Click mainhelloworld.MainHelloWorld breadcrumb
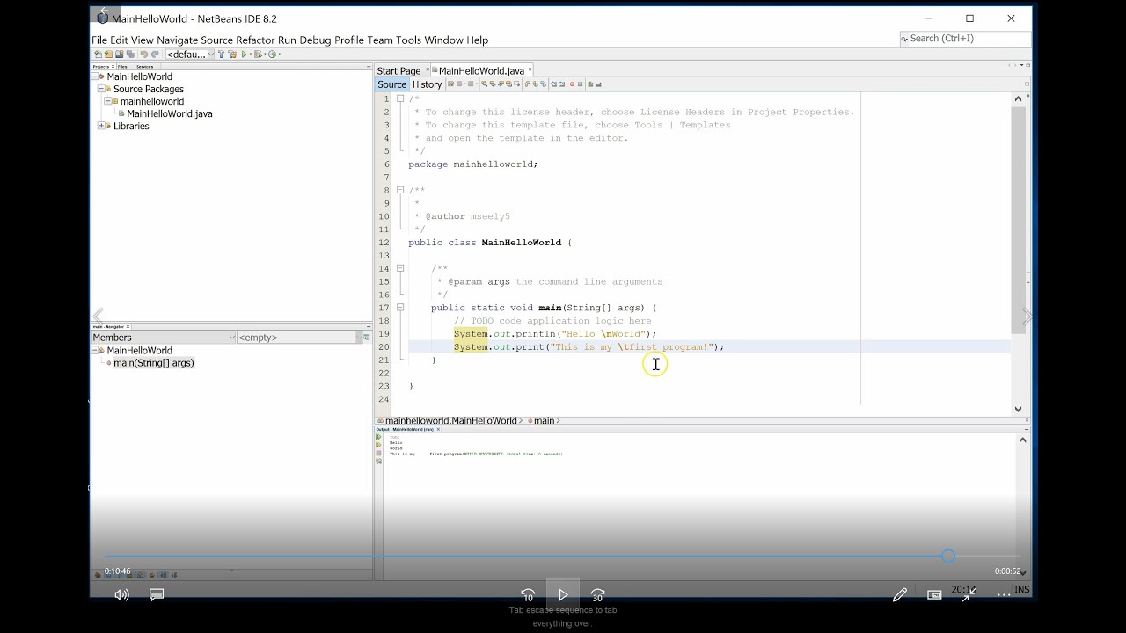This screenshot has height=633, width=1126. tap(451, 420)
